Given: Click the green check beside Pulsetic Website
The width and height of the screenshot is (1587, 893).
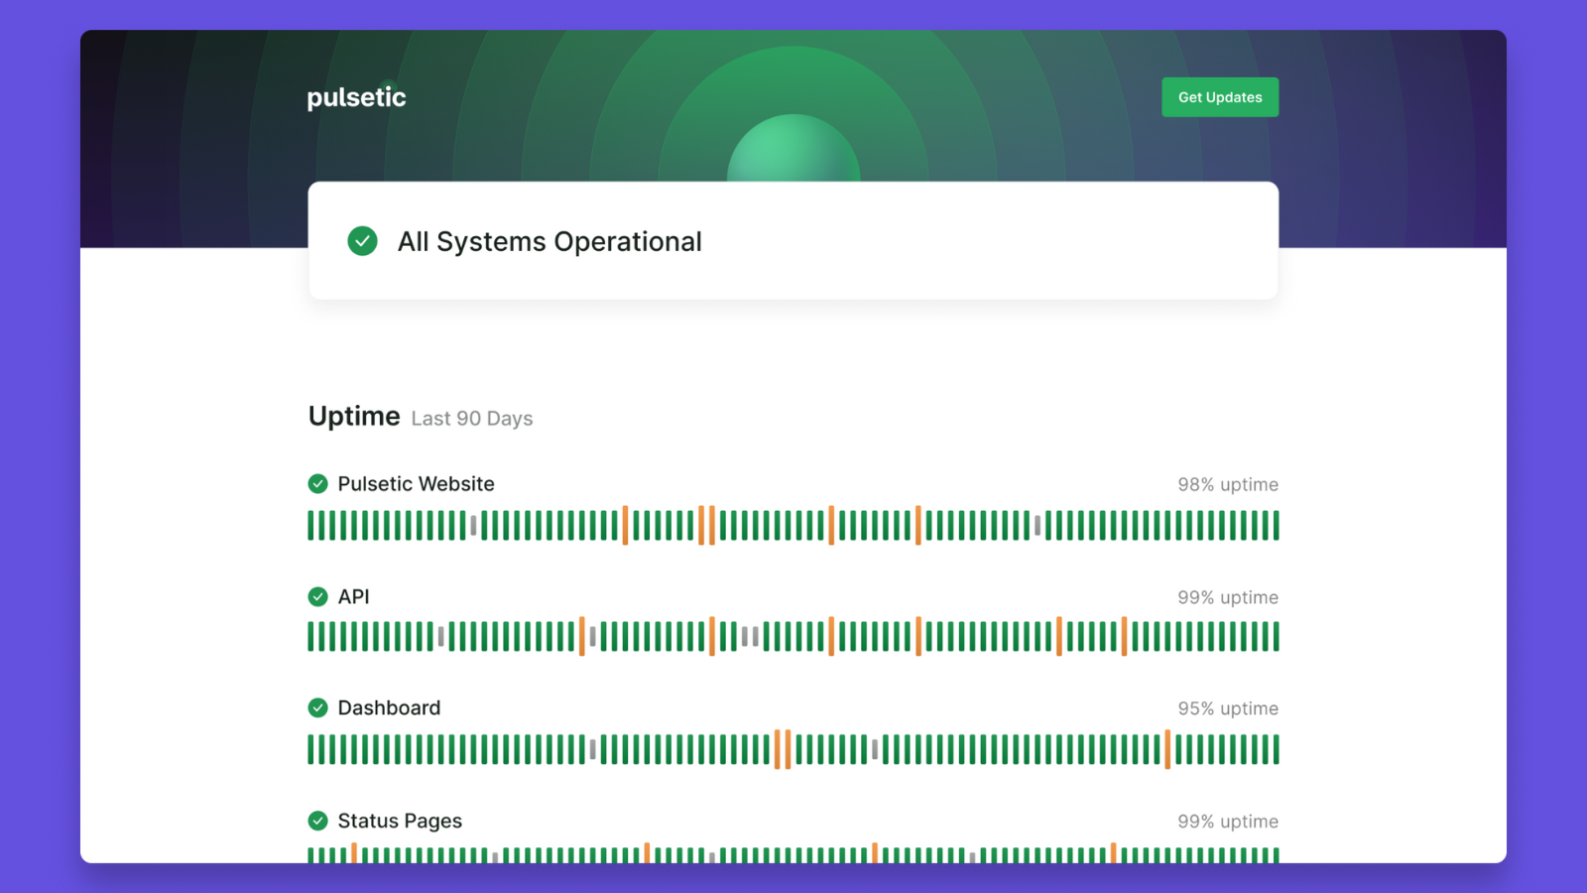Looking at the screenshot, I should [317, 484].
